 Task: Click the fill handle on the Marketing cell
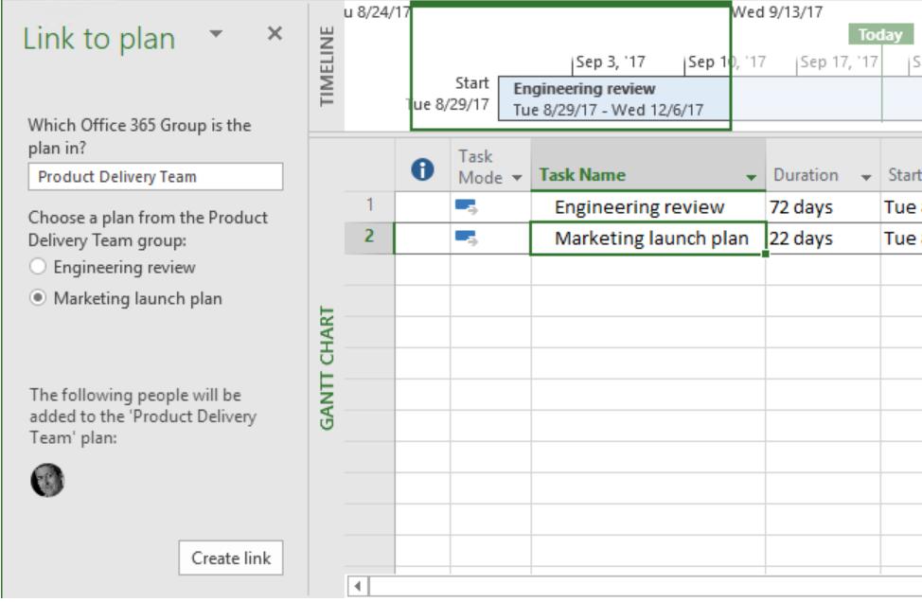(765, 254)
